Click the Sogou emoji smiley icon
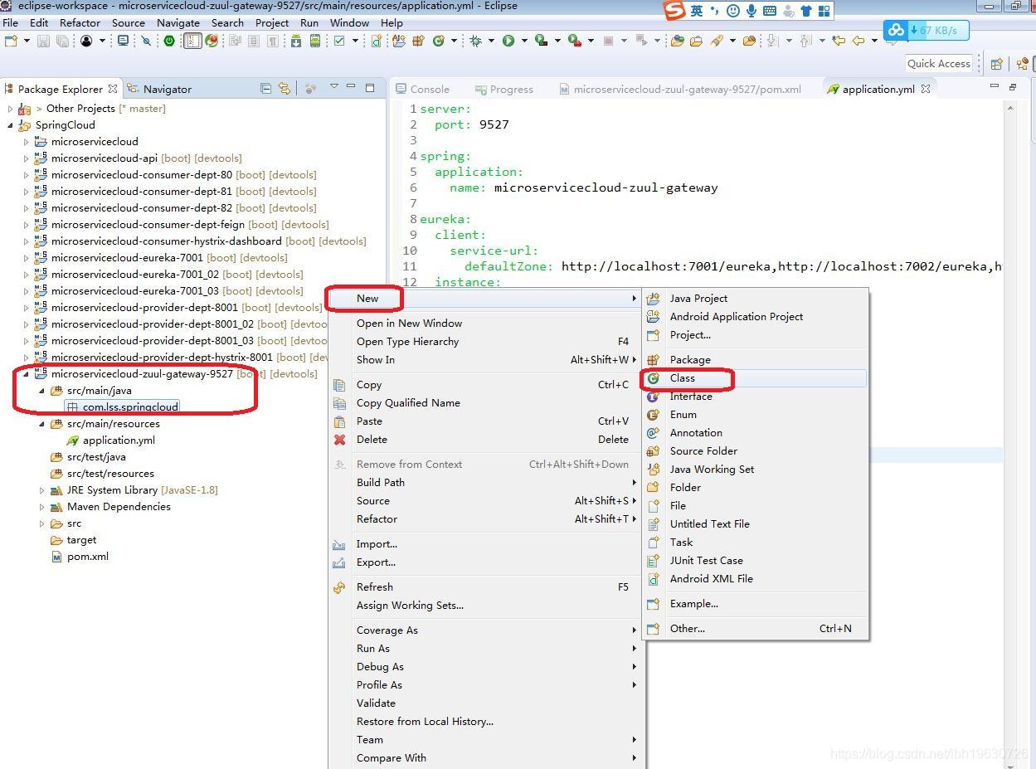Screen dimensions: 1036x769 (732, 11)
